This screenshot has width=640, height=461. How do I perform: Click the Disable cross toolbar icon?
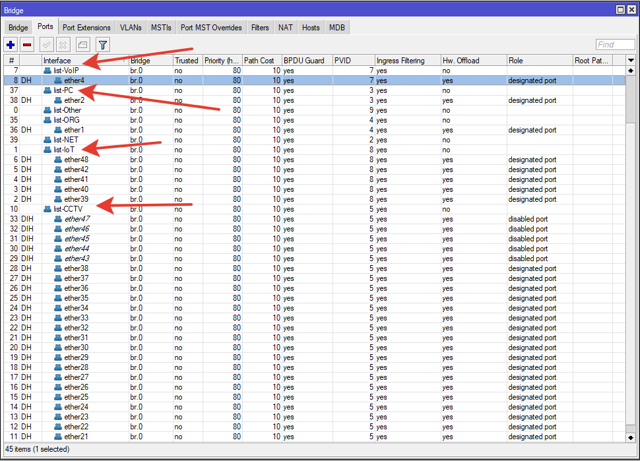click(63, 45)
